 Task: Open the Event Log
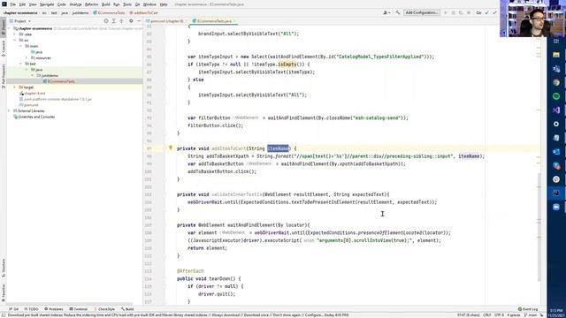pyautogui.click(x=528, y=309)
